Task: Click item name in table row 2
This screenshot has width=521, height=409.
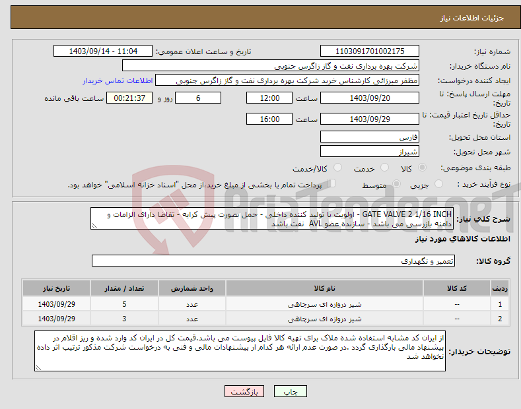Action: tap(324, 319)
